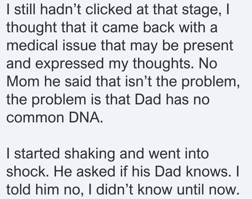Click the word "present" in third line

click(x=208, y=47)
